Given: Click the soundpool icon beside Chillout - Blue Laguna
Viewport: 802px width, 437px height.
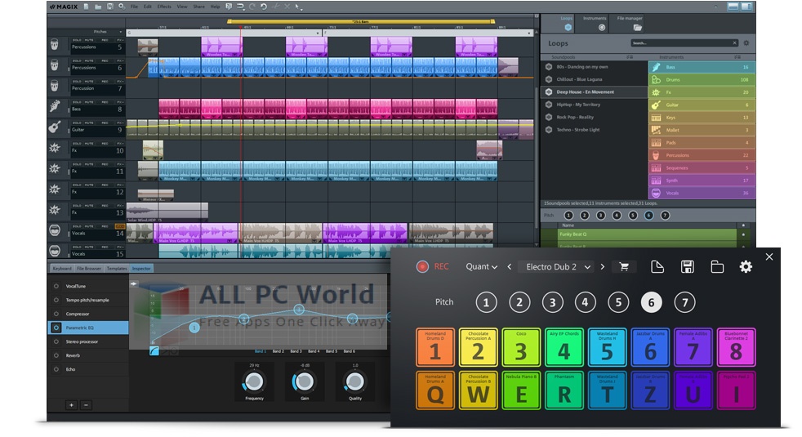Looking at the screenshot, I should click(549, 79).
